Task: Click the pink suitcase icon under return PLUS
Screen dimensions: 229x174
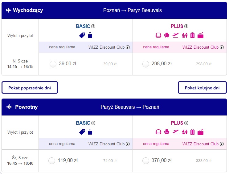Action: coord(193,132)
